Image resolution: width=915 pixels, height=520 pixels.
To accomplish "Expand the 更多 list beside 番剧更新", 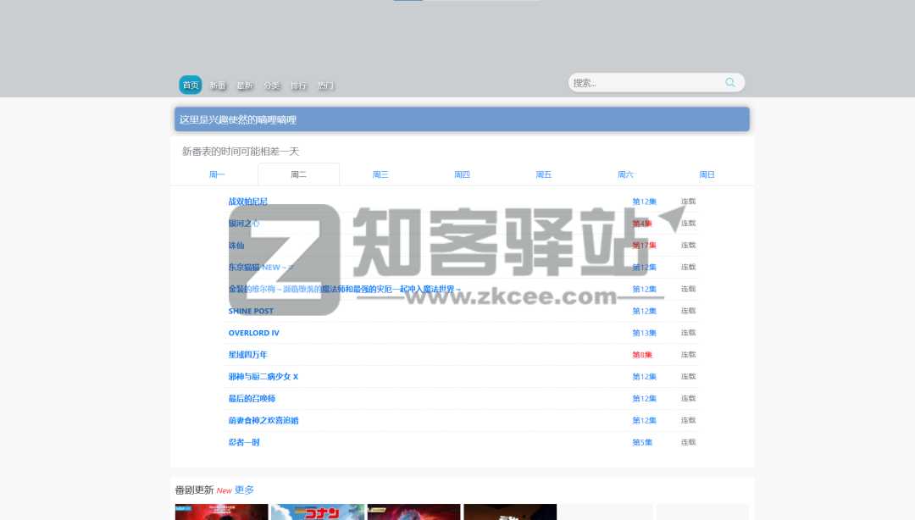I will point(244,490).
